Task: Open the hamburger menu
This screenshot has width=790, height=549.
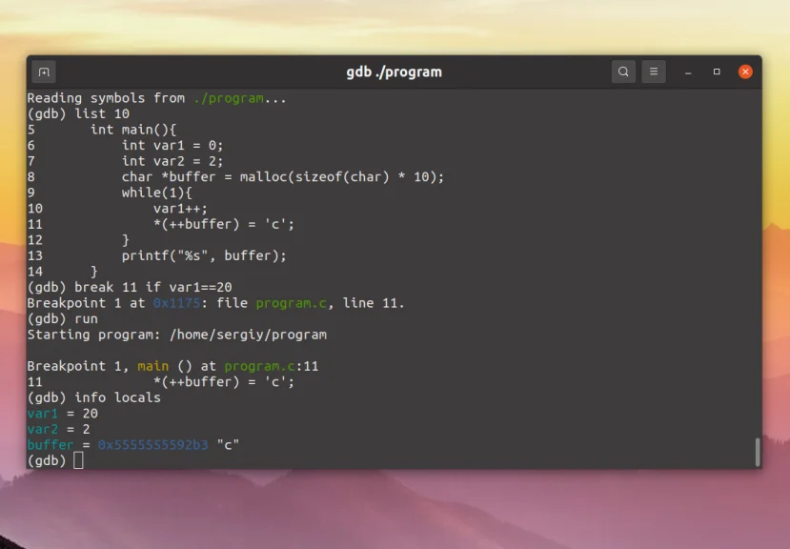Action: [x=654, y=72]
